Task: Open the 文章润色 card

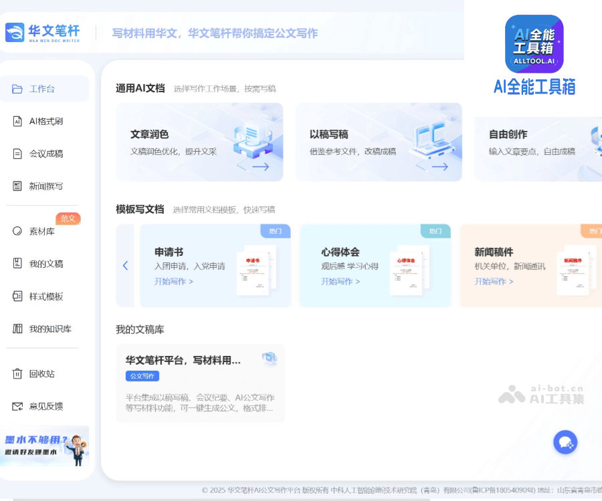Action: pos(199,142)
